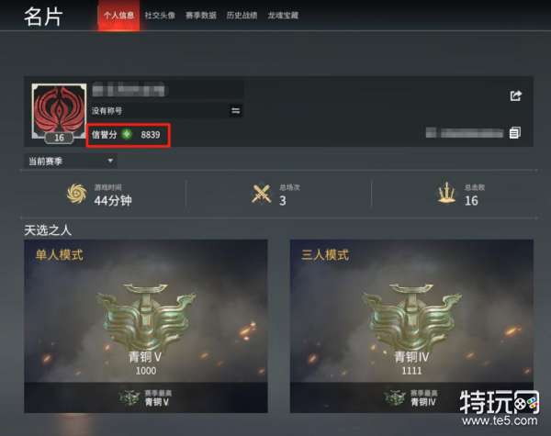Open the 历史战绩 tab
Image resolution: width=551 pixels, height=436 pixels.
pos(242,15)
